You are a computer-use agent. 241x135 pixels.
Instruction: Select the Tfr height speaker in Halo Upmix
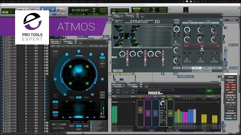pyautogui.click(x=87, y=67)
